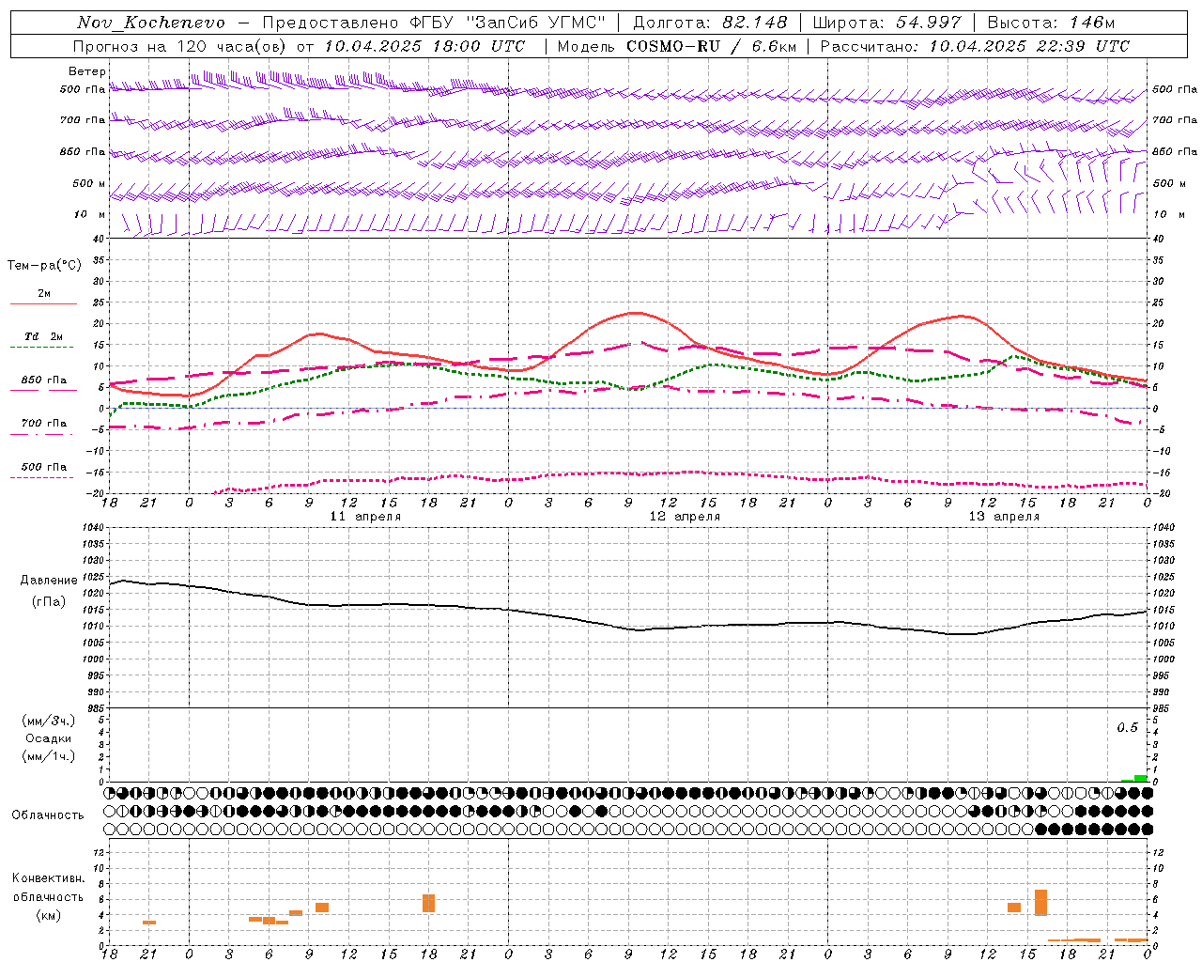The width and height of the screenshot is (1202, 962).
Task: Click the green precipitation bar at chart end
Action: 1140,778
